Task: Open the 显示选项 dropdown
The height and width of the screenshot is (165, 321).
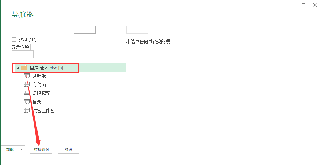Action: click(21, 47)
